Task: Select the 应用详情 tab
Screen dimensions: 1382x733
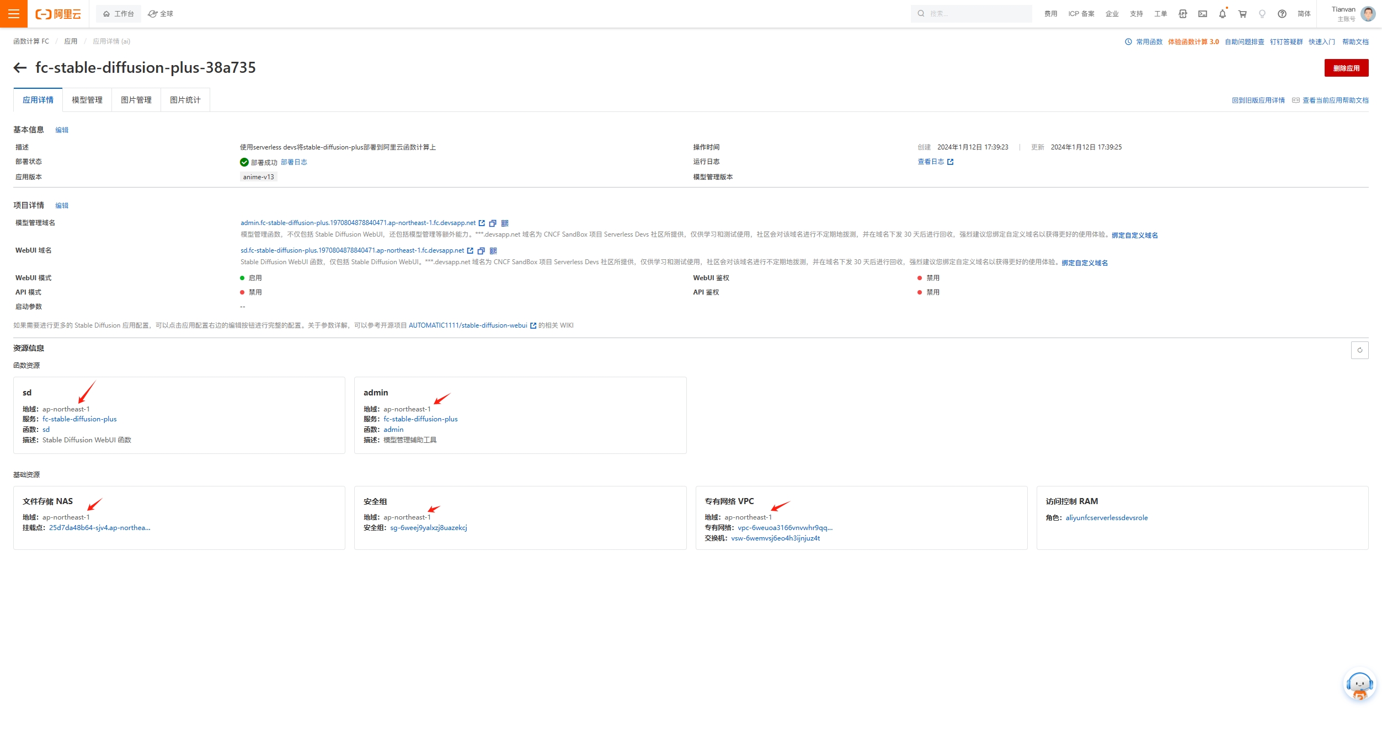Action: click(x=38, y=100)
